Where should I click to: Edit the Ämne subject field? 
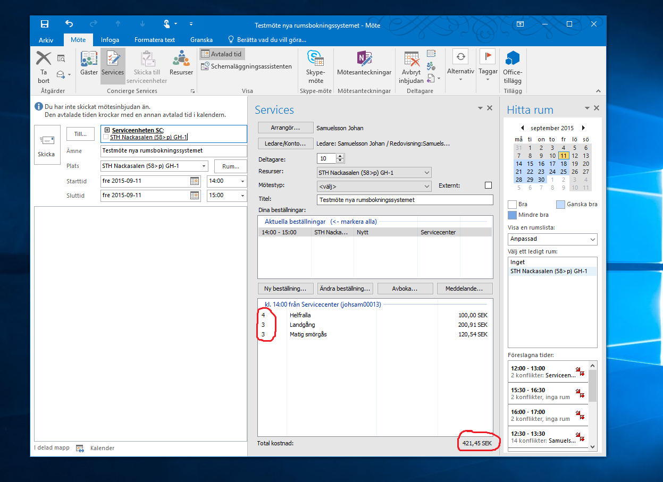tap(173, 151)
